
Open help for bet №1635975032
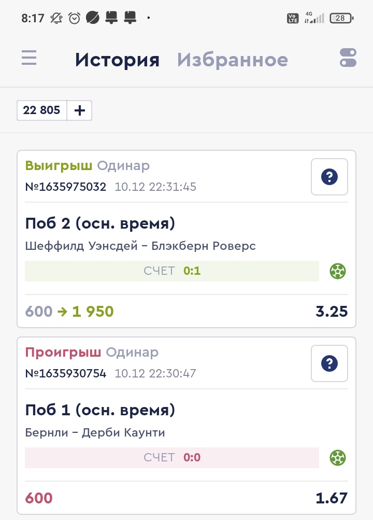[x=329, y=177]
